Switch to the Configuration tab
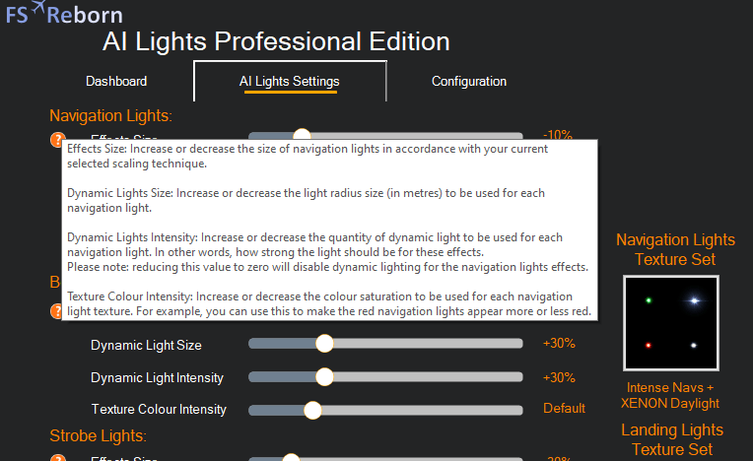 pos(469,81)
